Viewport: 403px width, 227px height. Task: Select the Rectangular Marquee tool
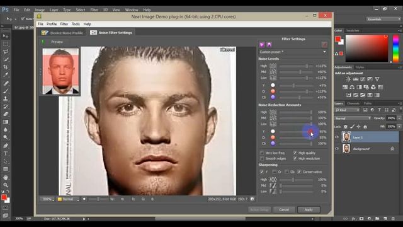click(6, 44)
